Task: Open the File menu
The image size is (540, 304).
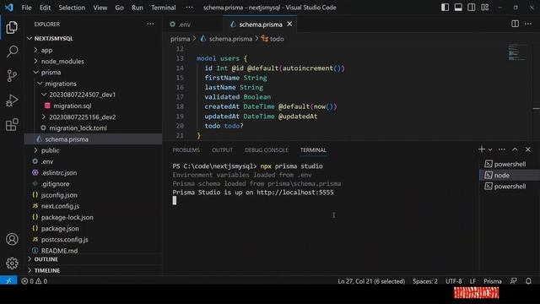Action: (26, 8)
